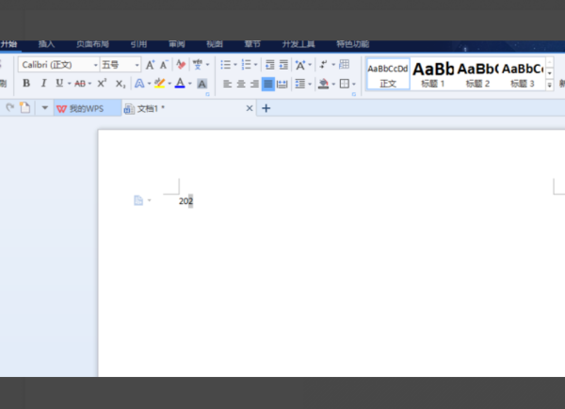The height and width of the screenshot is (409, 565).
Task: Increase font size with grow icon
Action: 150,65
